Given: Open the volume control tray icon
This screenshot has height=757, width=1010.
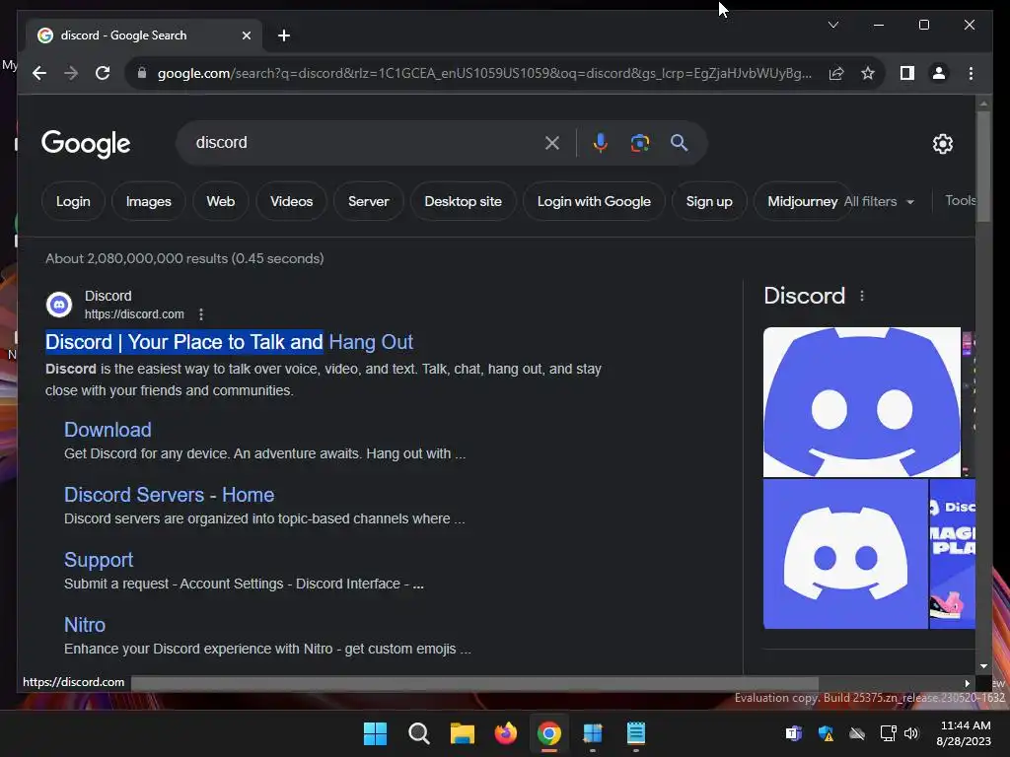Looking at the screenshot, I should click(x=910, y=733).
